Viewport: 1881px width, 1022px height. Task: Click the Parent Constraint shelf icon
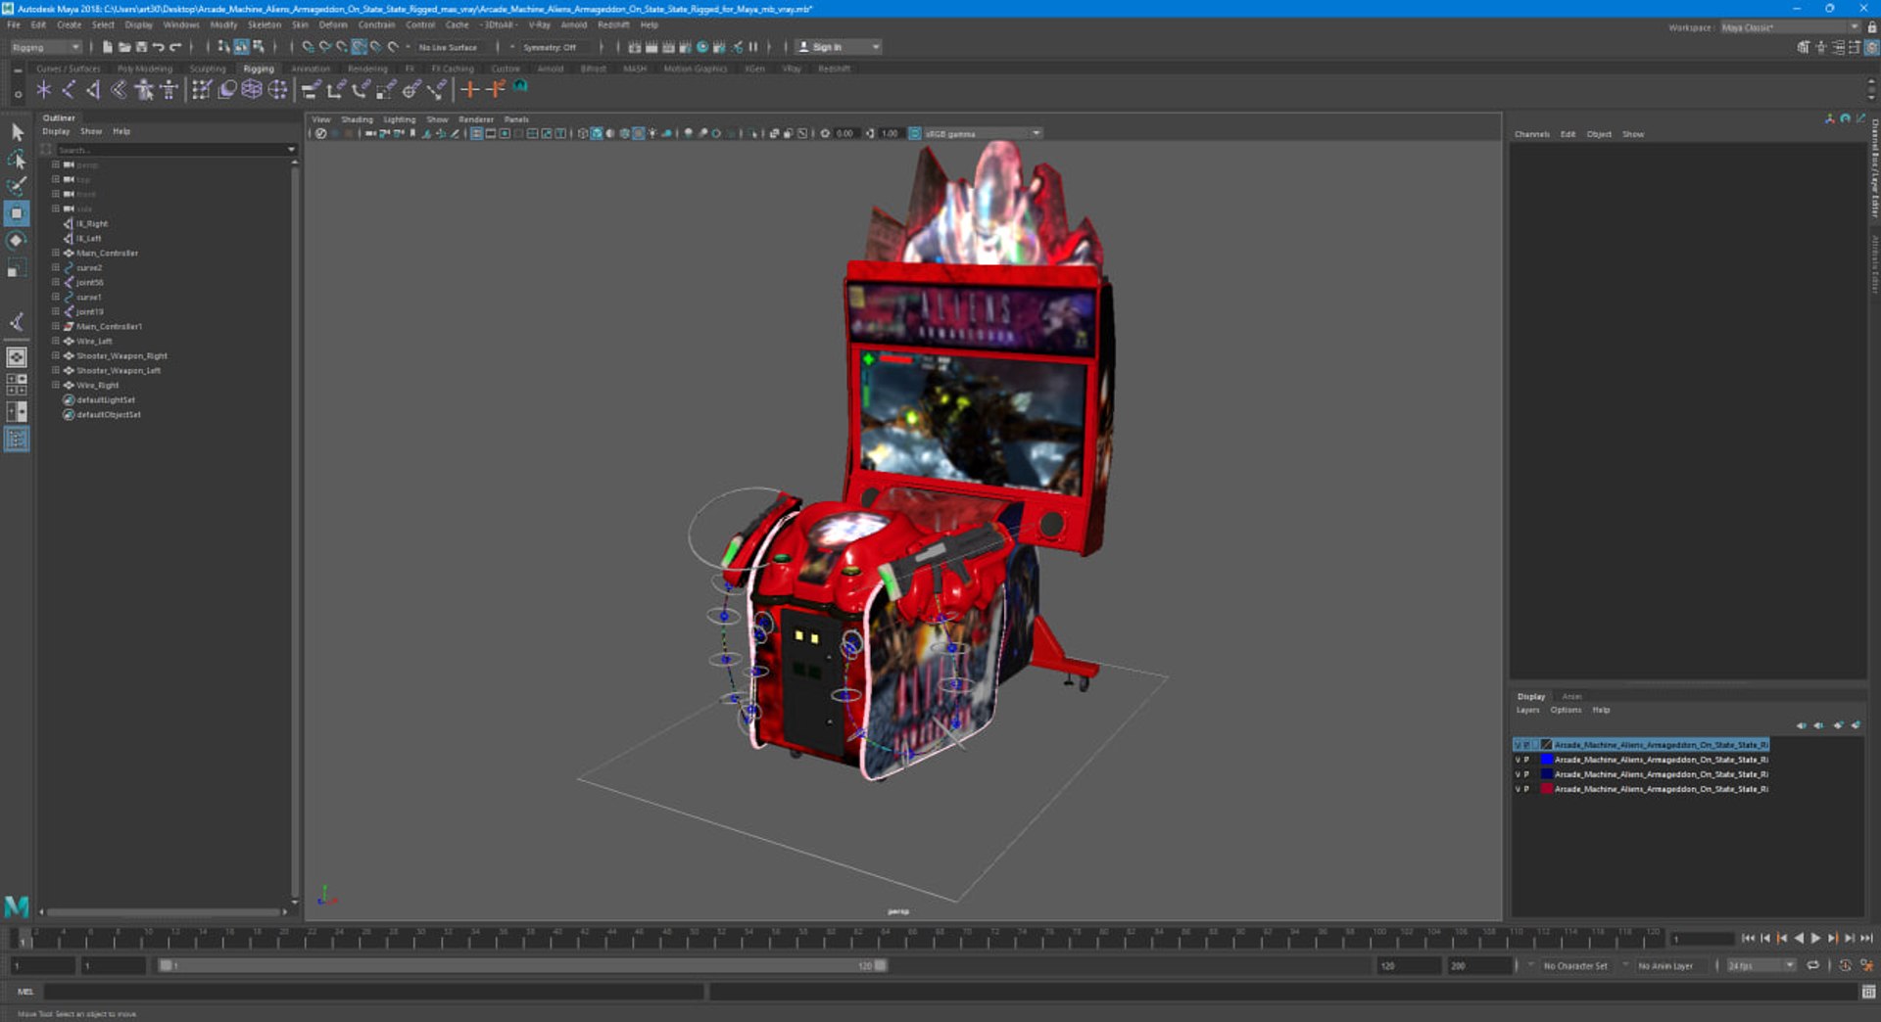point(311,90)
